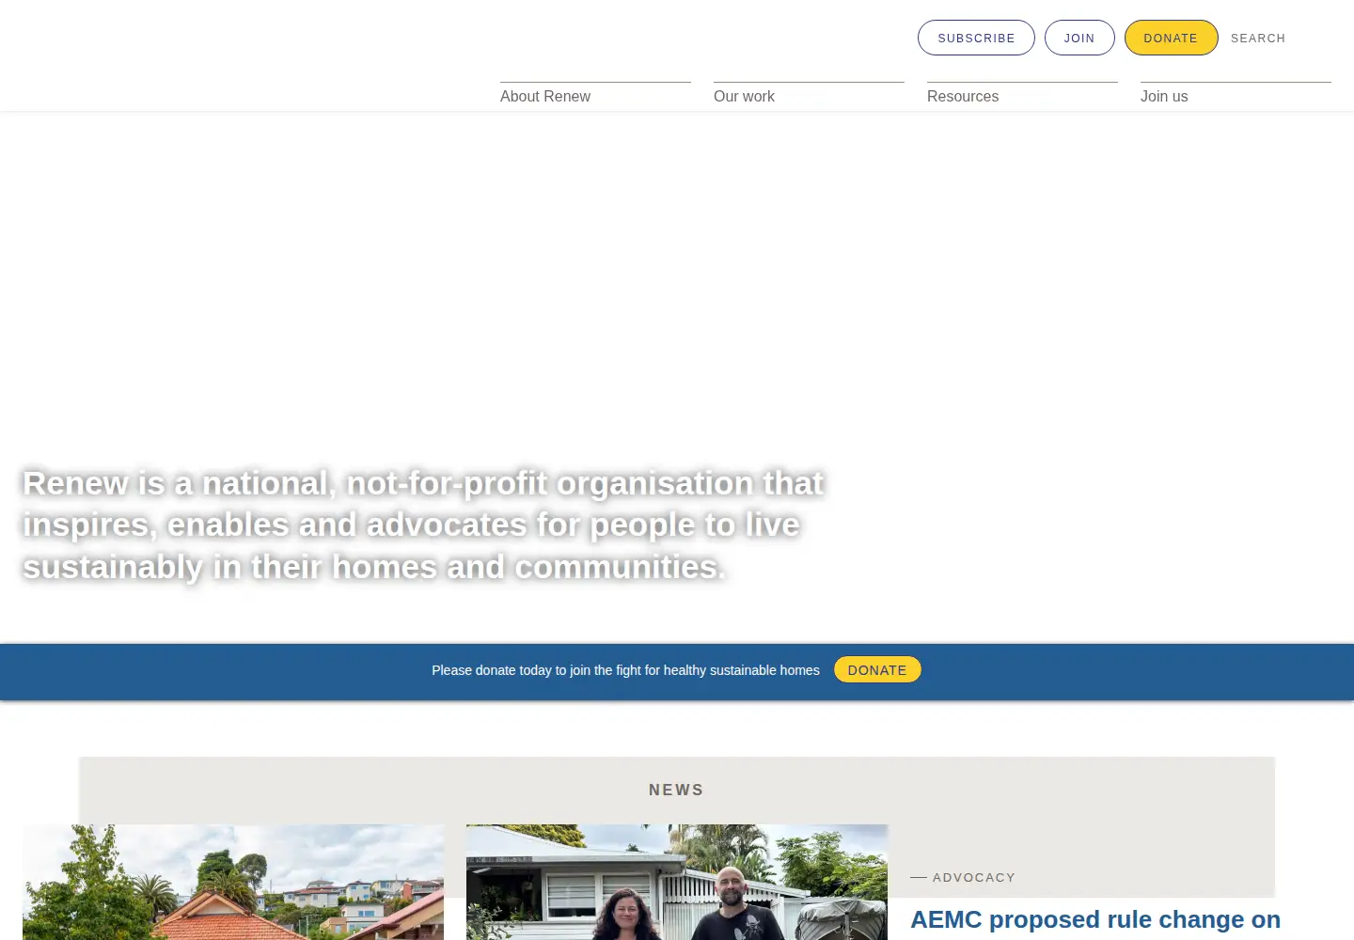Click the 'Please donate today' banner text
The width and height of the screenshot is (1354, 940).
(625, 670)
